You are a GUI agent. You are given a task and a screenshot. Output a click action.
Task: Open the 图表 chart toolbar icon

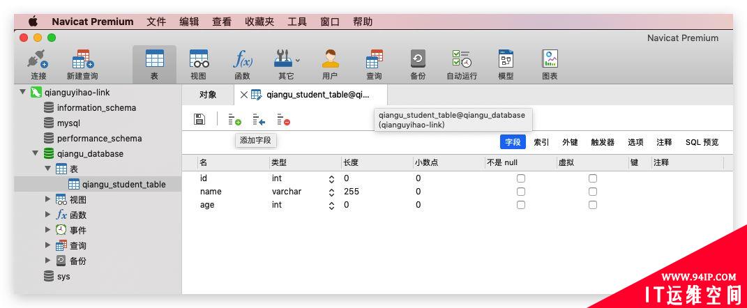pos(550,64)
